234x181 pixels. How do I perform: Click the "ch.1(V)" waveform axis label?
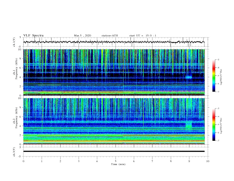[14, 42]
